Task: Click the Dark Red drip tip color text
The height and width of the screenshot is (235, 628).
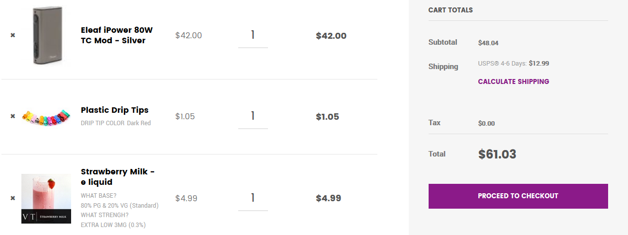Action: pos(139,123)
